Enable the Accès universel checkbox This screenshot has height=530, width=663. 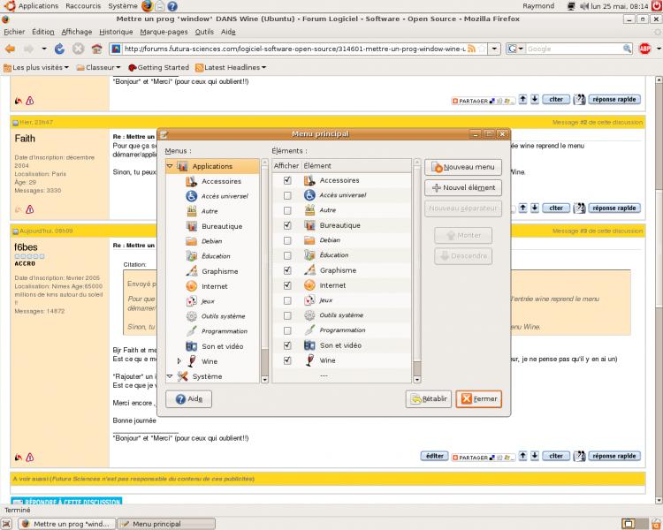tap(287, 196)
